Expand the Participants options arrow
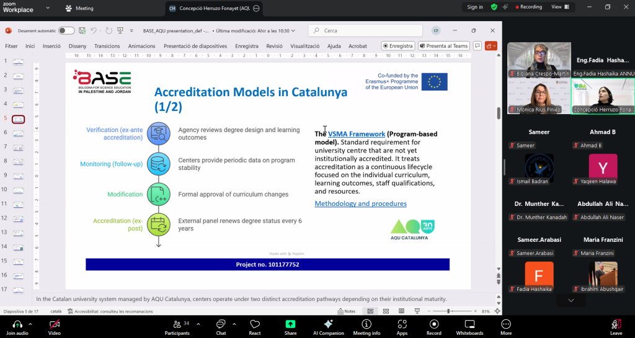The width and height of the screenshot is (635, 338). (x=197, y=324)
